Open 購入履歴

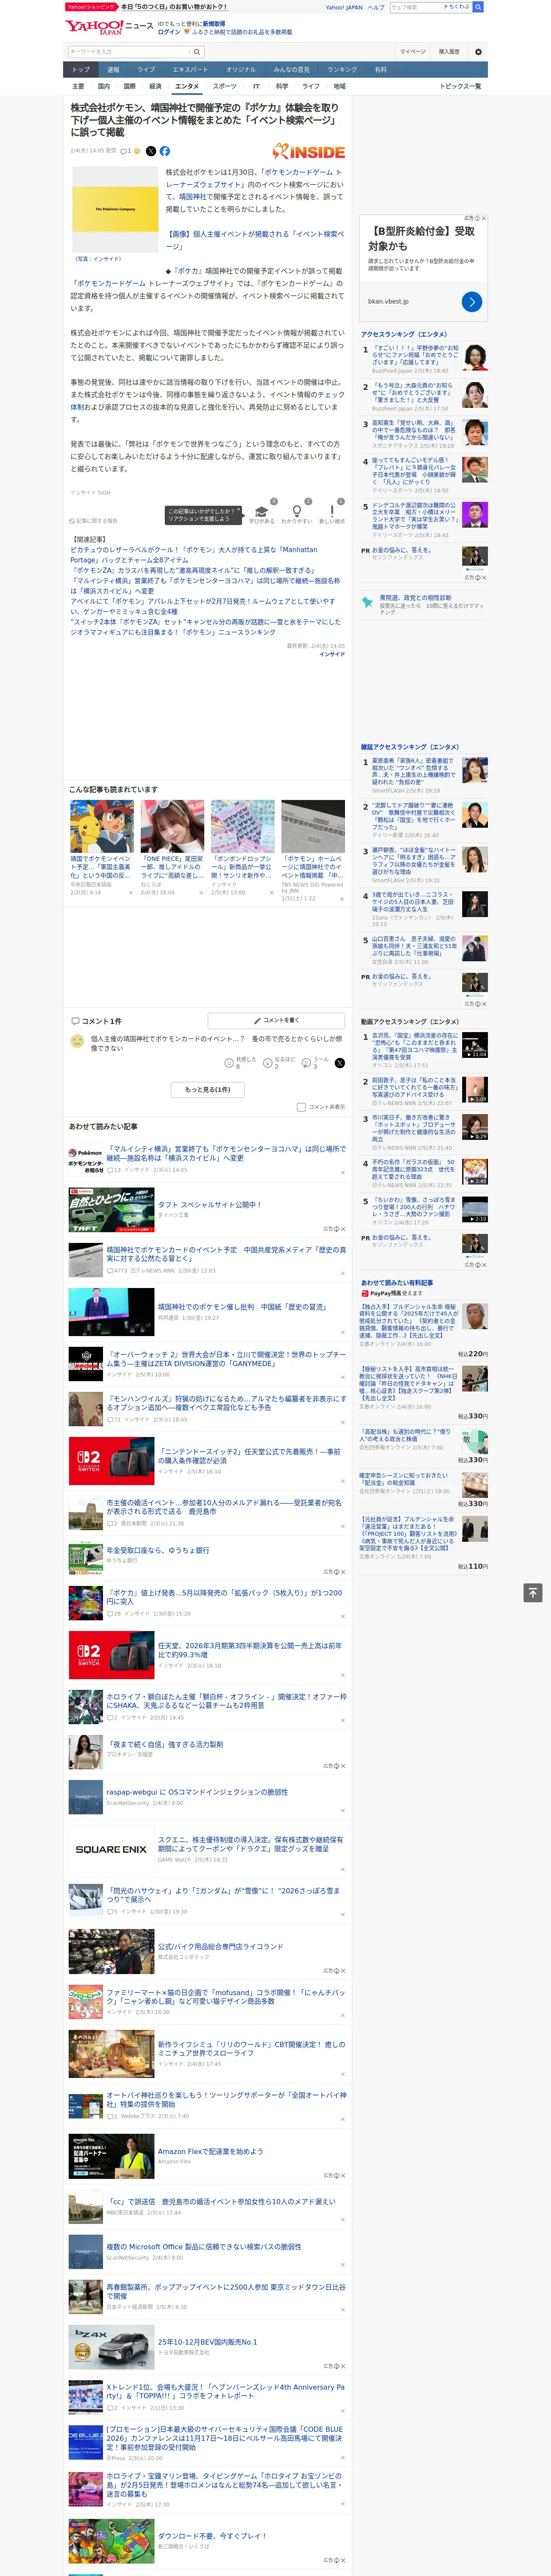point(449,52)
